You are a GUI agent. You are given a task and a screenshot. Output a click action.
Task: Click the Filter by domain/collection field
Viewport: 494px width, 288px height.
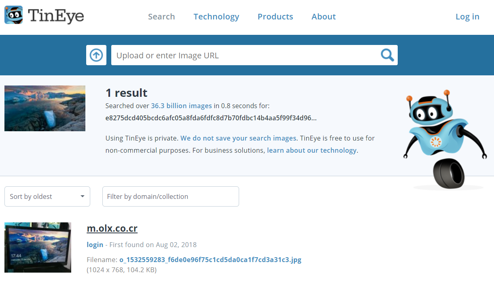(171, 196)
